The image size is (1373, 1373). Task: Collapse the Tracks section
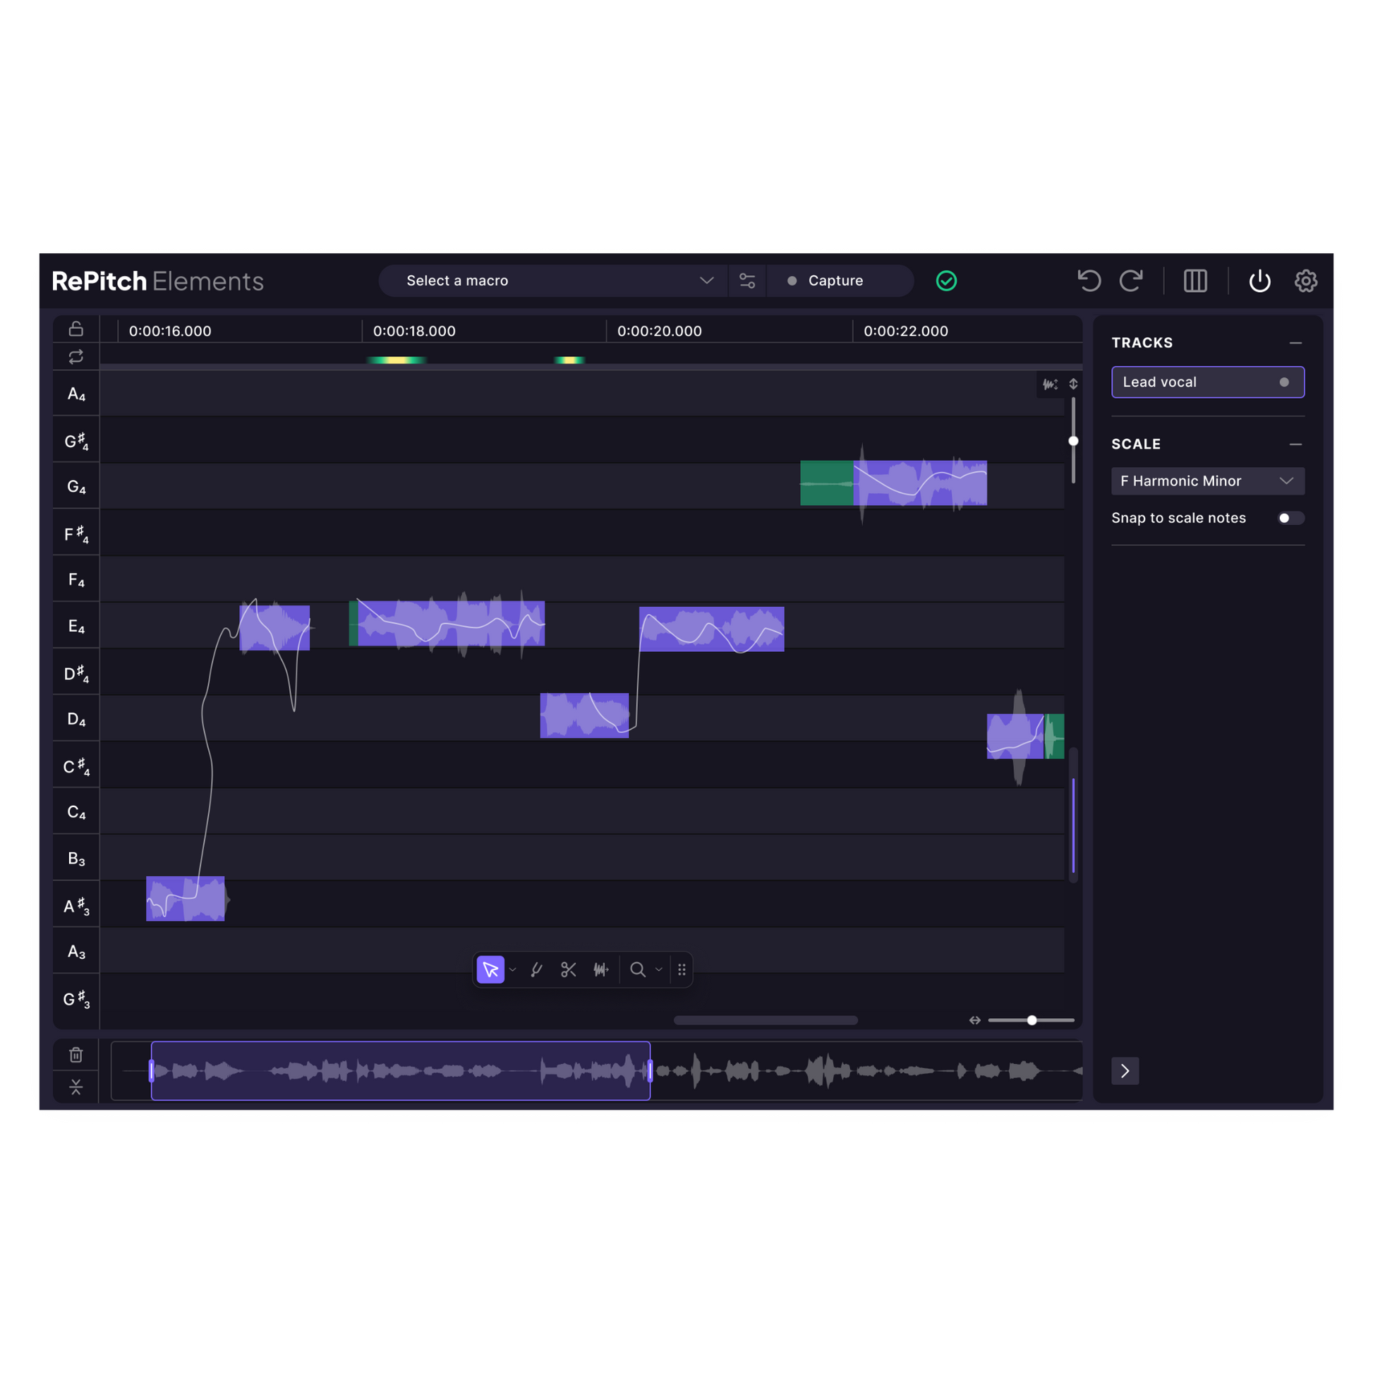[x=1295, y=343]
